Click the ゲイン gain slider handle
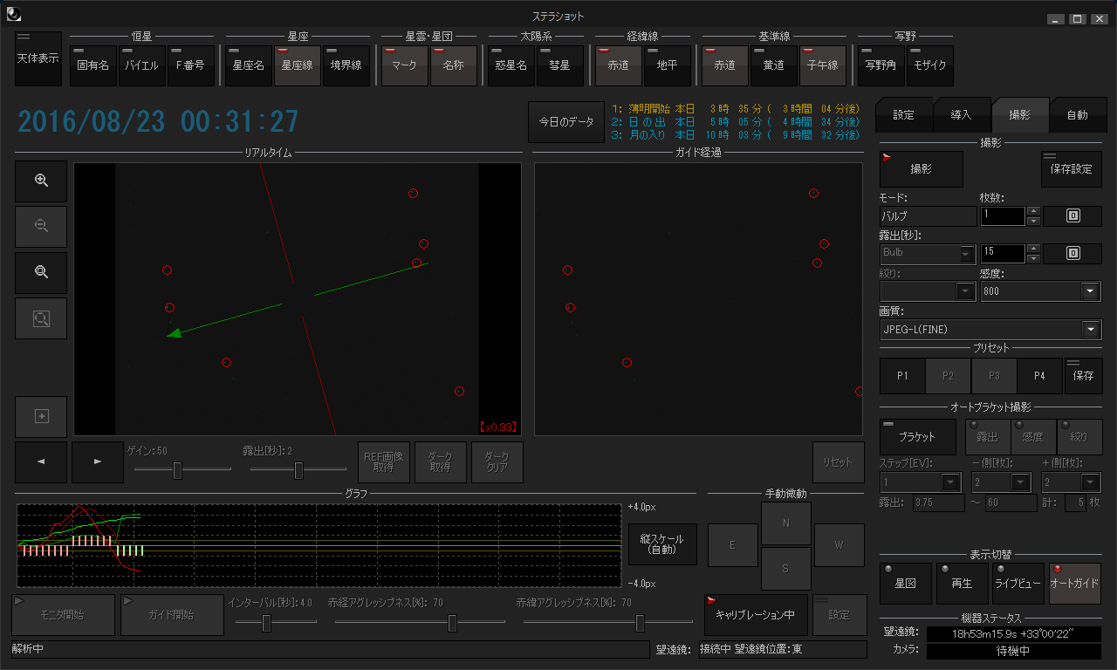The image size is (1117, 670). pyautogui.click(x=178, y=470)
